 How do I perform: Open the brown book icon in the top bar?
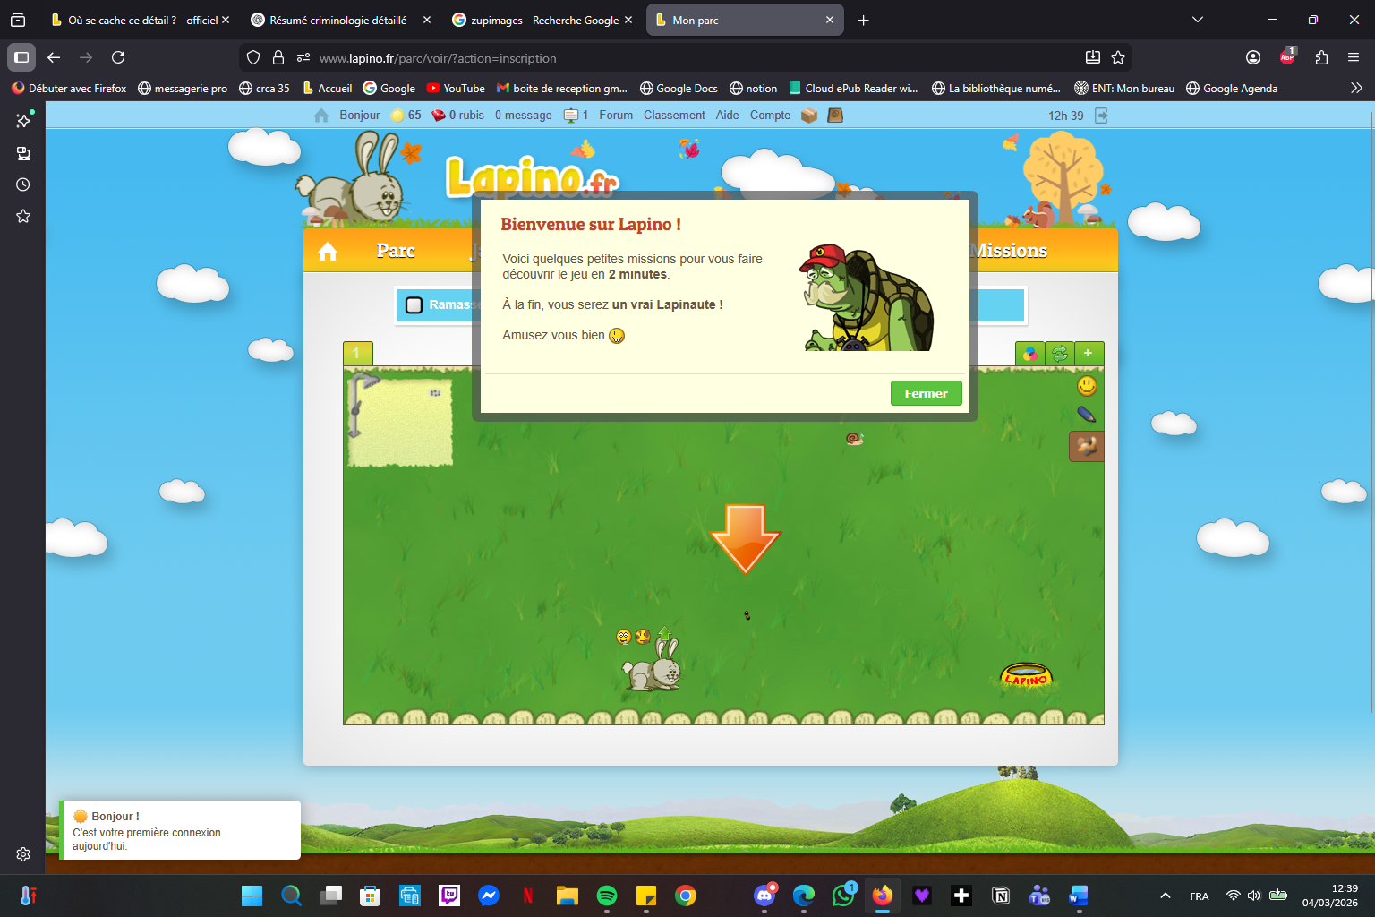[835, 116]
